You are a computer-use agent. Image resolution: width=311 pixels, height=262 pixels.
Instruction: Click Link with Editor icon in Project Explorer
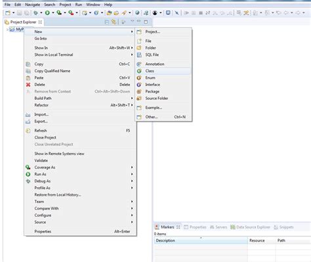(114, 22)
